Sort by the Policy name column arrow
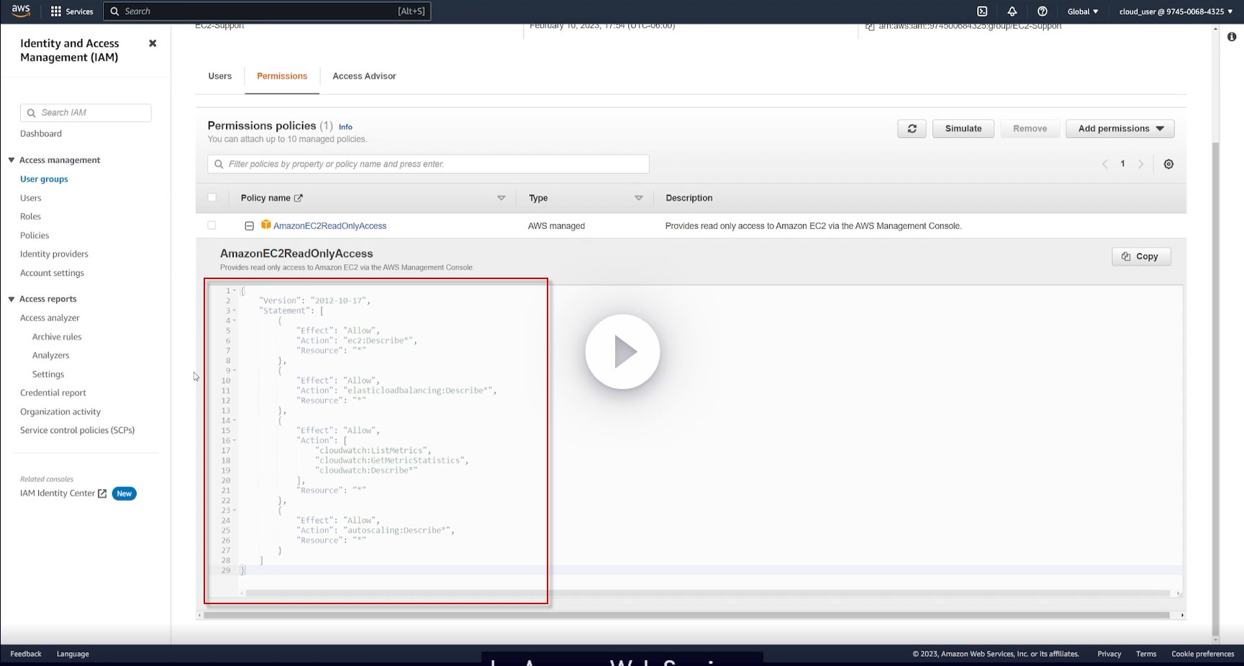This screenshot has width=1244, height=666. (501, 198)
